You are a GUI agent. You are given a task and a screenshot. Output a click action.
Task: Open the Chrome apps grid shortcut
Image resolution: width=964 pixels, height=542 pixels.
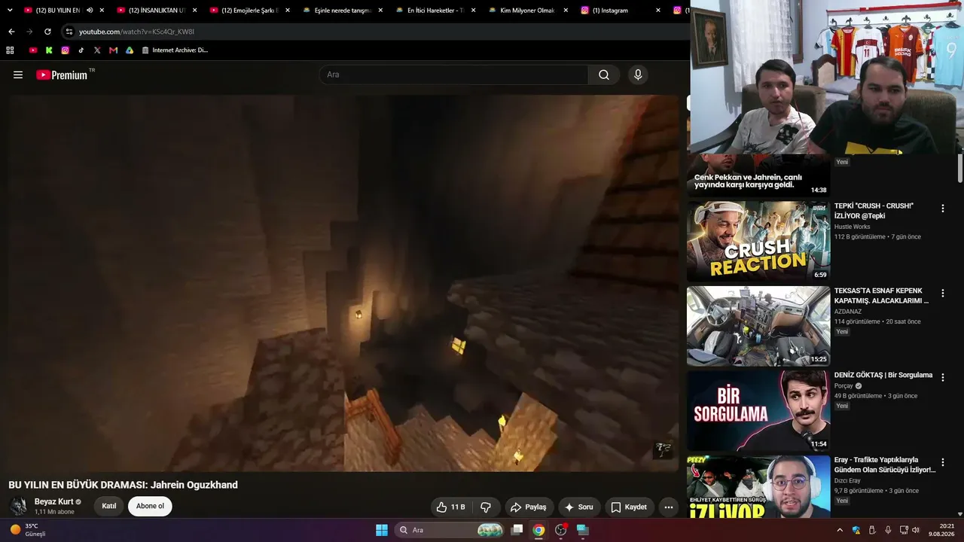10,50
